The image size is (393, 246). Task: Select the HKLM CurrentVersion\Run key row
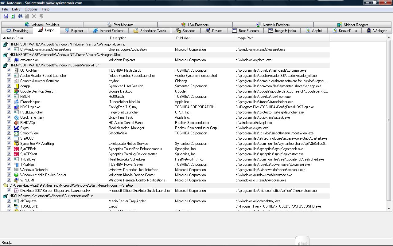pyautogui.click(x=166, y=65)
